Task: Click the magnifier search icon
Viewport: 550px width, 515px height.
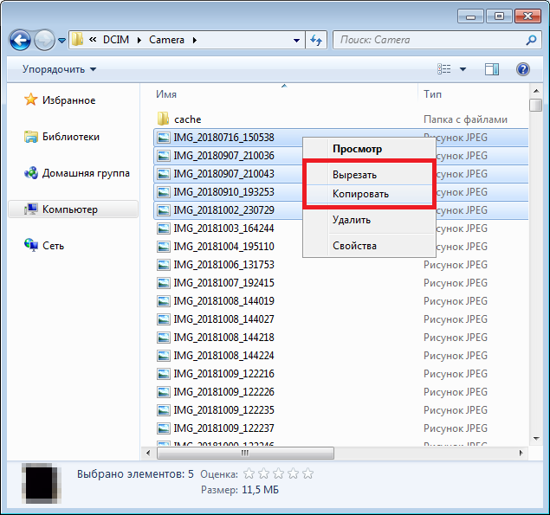Action: pos(532,40)
